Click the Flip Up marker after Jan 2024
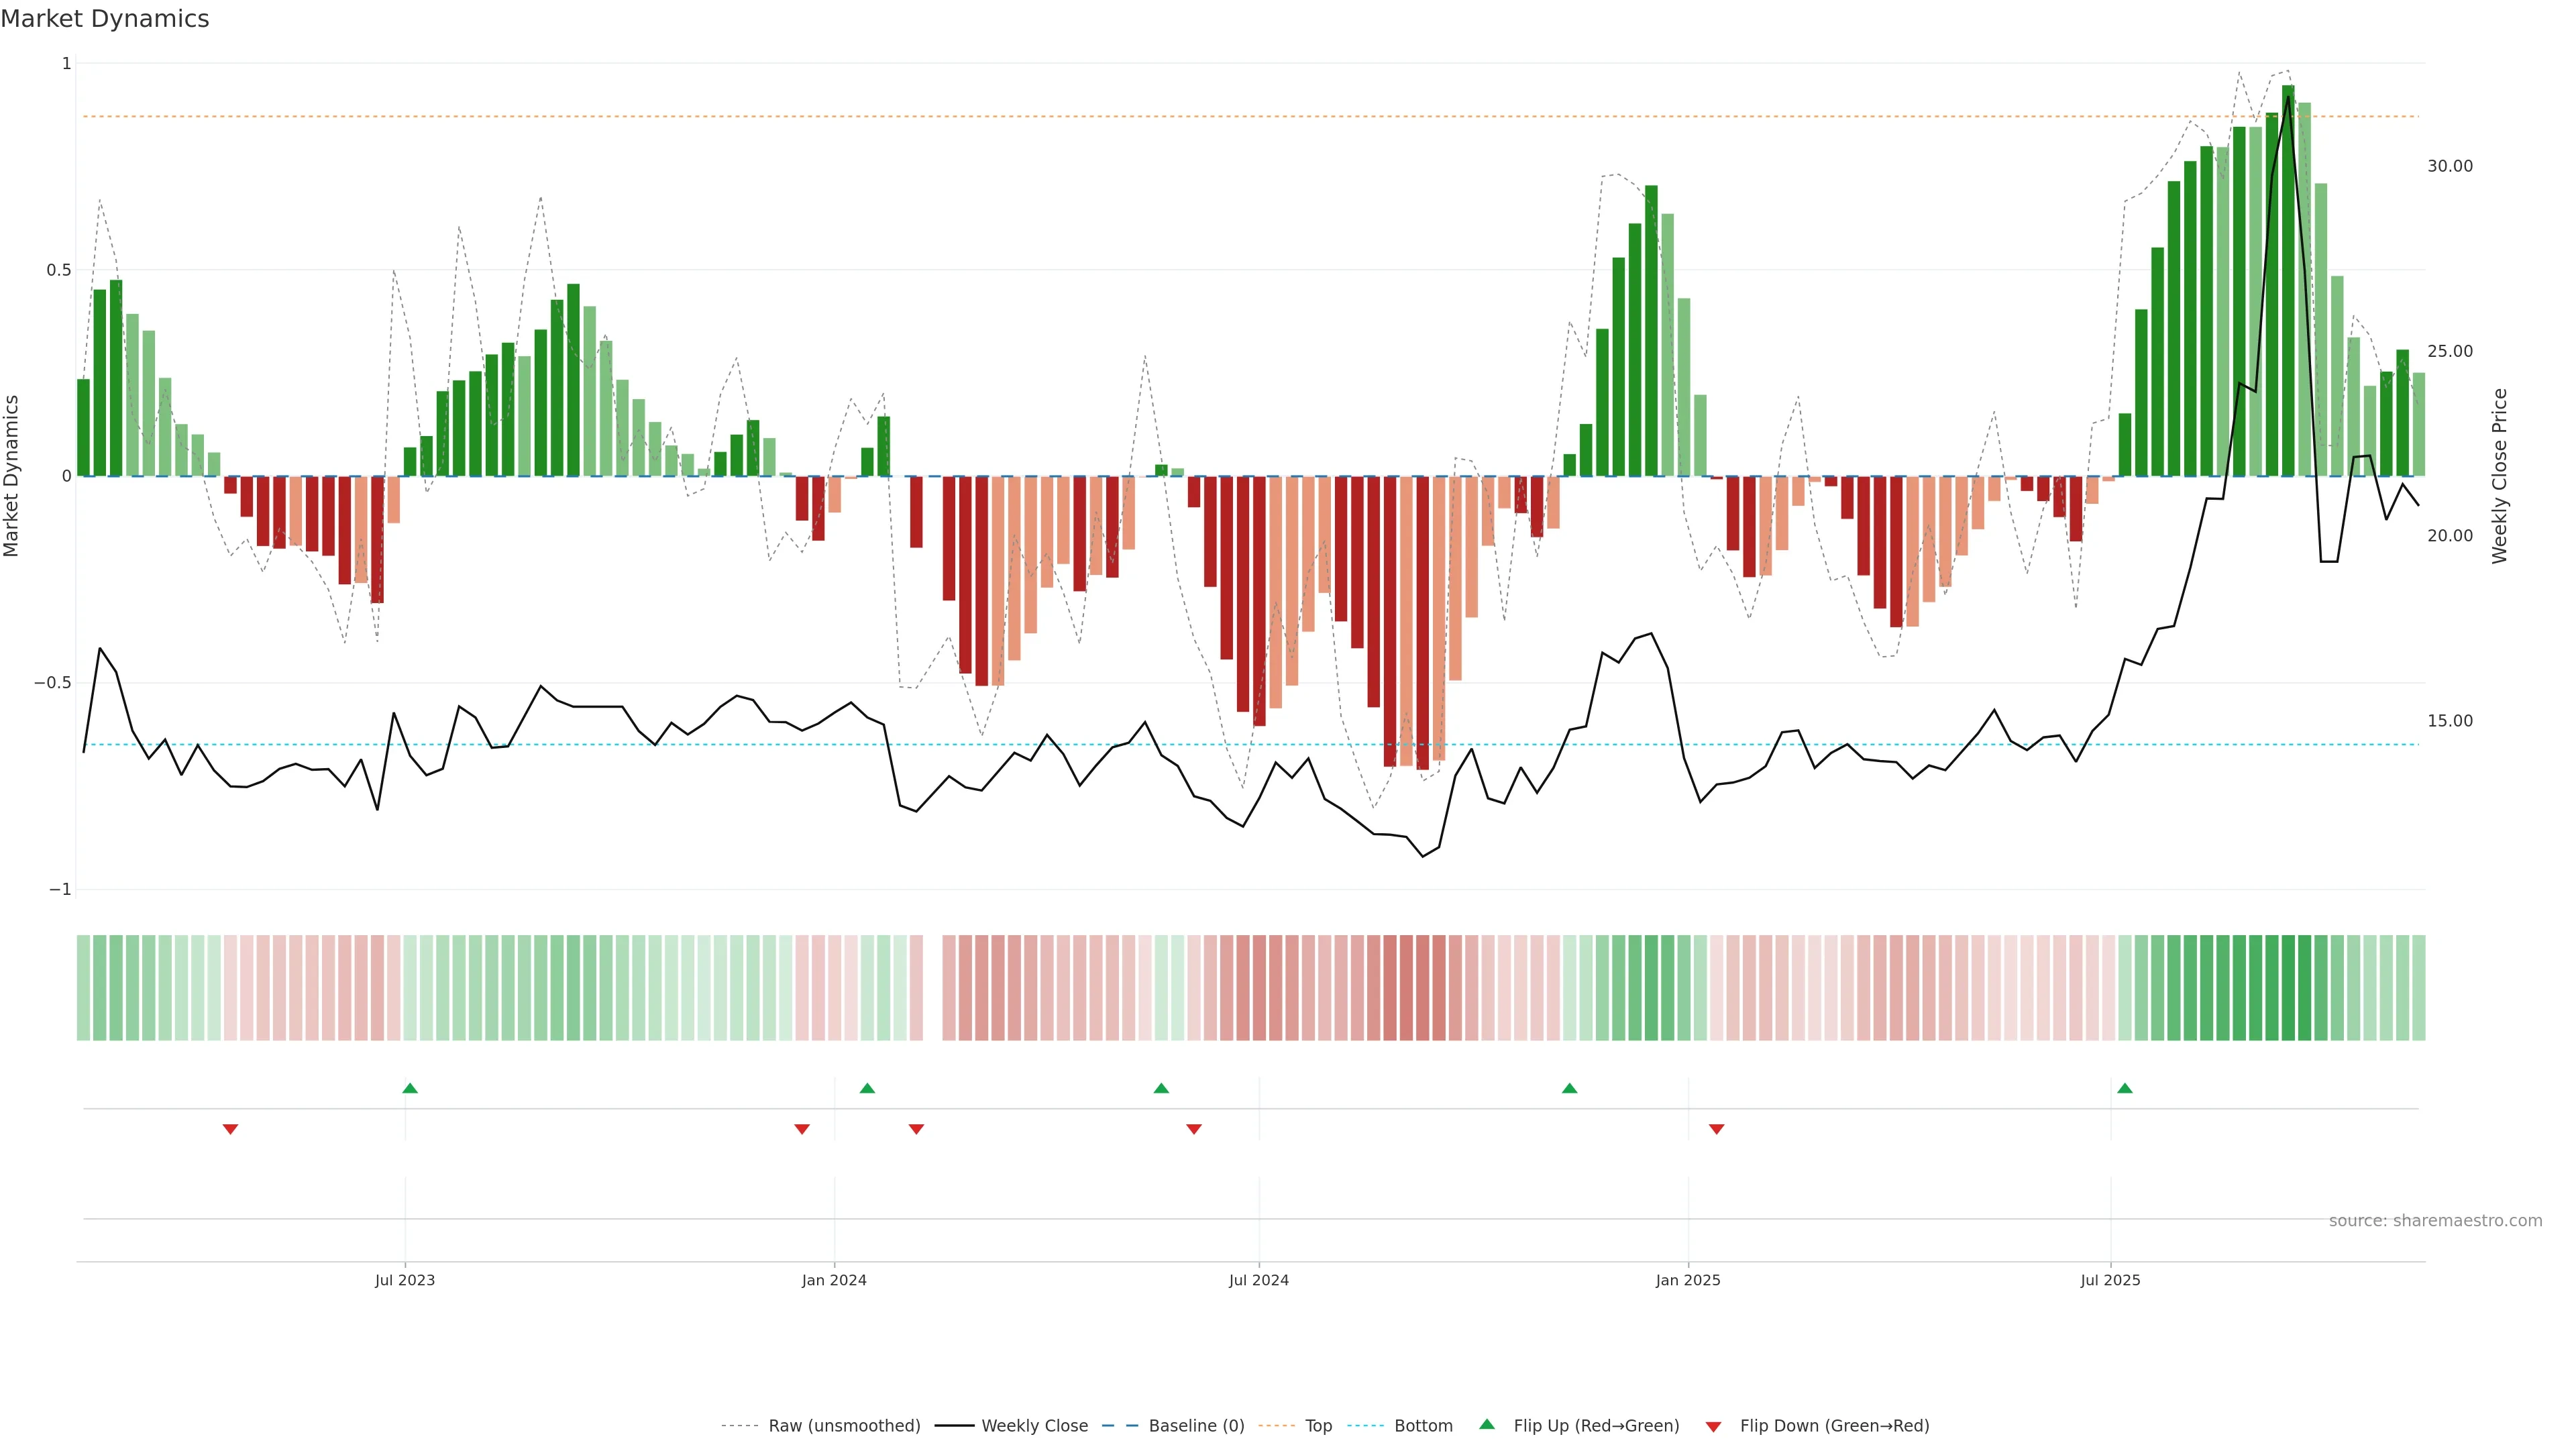Viewport: 2576px width, 1449px height. [x=867, y=1088]
